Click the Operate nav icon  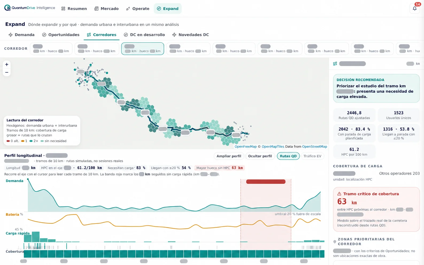(128, 9)
